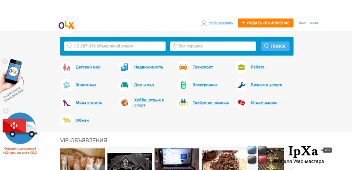352x170 pixels.
Task: Open the kittens VIP ad thumbnail
Action: pyautogui.click(x=83, y=159)
